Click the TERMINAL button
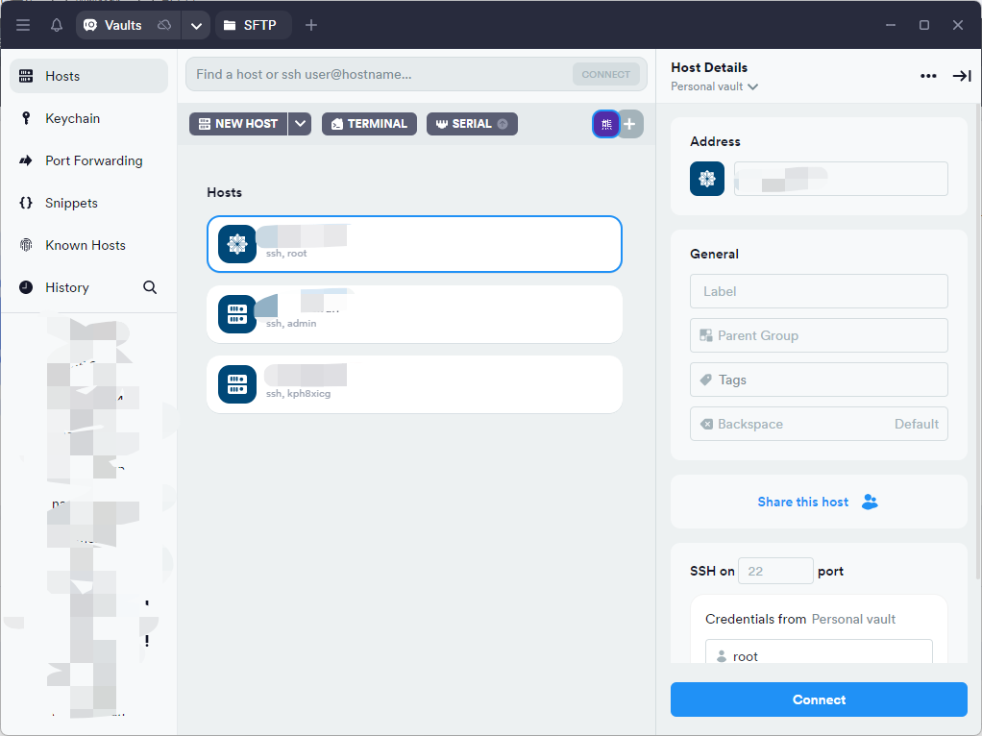The width and height of the screenshot is (982, 736). point(369,124)
